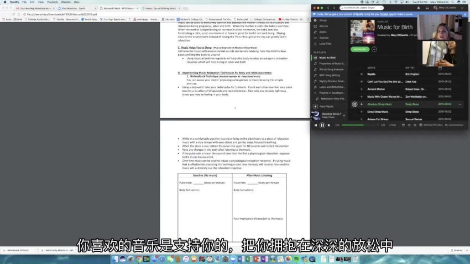Skip to next track in Spotify
The height and width of the screenshot is (264, 470).
tap(329, 125)
